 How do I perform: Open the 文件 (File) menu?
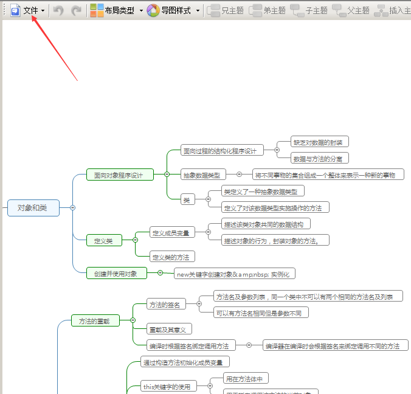[x=28, y=10]
